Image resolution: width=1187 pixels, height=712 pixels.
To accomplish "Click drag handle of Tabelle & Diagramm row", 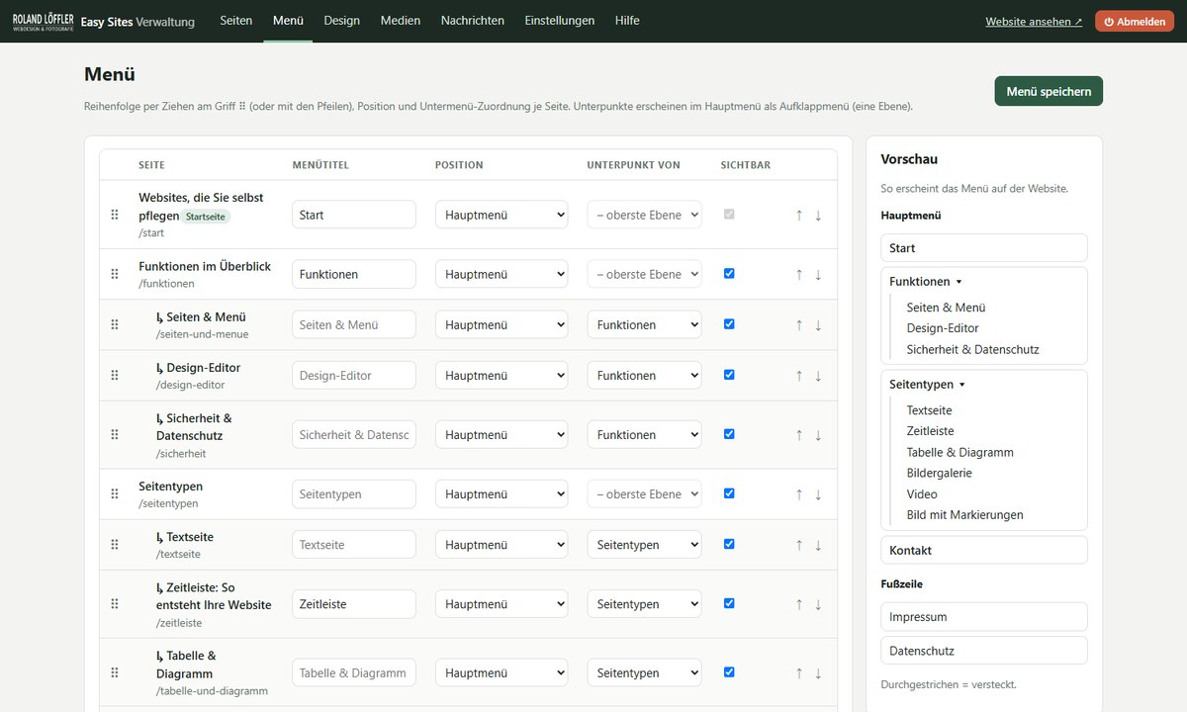I will pos(115,672).
